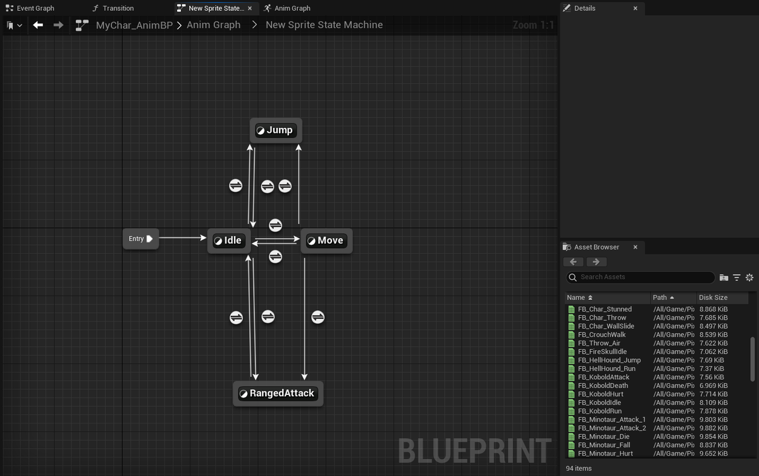759x476 pixels.
Task: Click the Idle to Jump transition rule icon
Action: click(x=235, y=185)
